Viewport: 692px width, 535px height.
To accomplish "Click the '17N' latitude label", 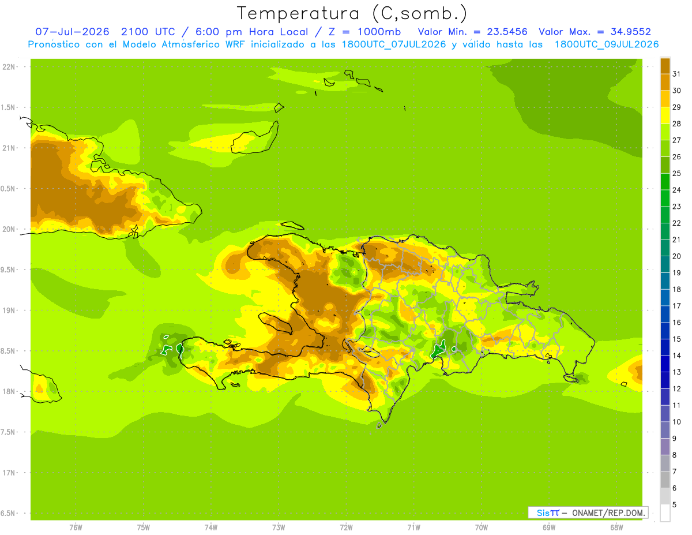I will click(10, 473).
